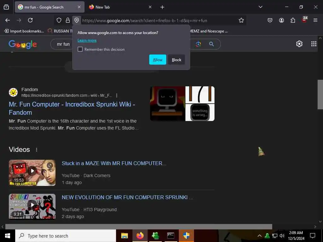Switch to the mr fun - Google Search tab
This screenshot has width=323, height=242.
click(50, 7)
